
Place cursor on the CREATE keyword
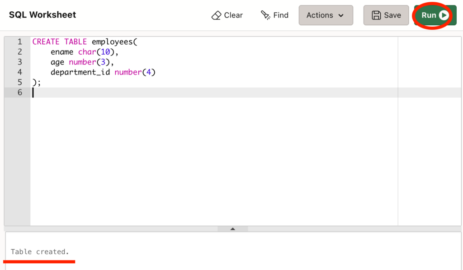(46, 42)
